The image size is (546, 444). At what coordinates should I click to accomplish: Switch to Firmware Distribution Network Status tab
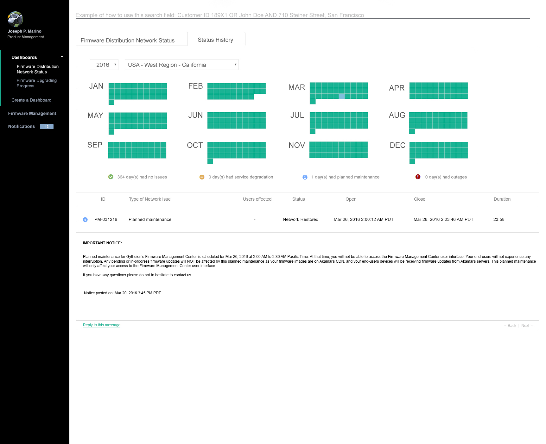click(x=128, y=40)
